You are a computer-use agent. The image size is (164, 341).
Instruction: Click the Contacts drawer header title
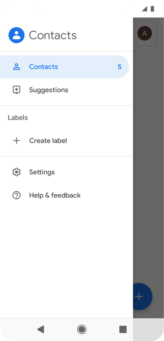[53, 35]
